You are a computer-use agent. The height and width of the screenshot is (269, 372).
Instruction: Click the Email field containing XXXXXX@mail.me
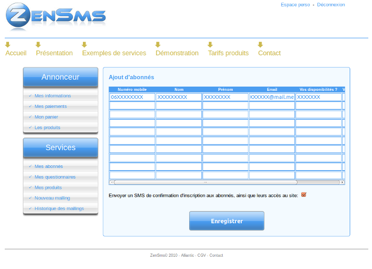pos(272,97)
